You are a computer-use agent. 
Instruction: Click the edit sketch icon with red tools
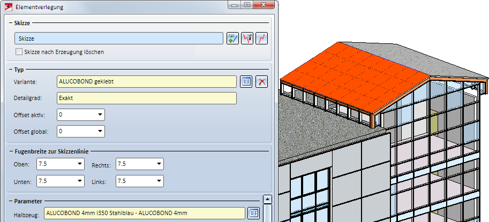point(247,39)
